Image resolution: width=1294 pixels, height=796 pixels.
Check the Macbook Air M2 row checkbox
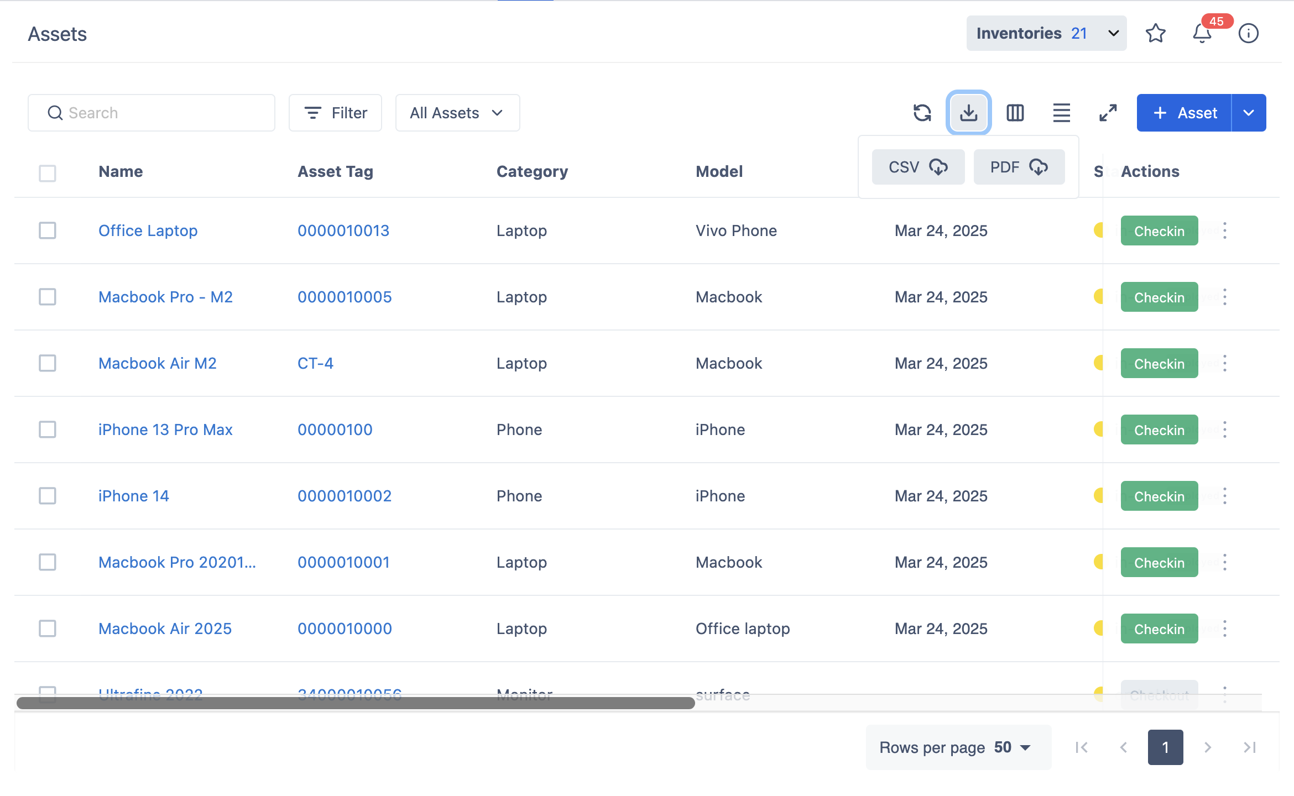click(48, 363)
